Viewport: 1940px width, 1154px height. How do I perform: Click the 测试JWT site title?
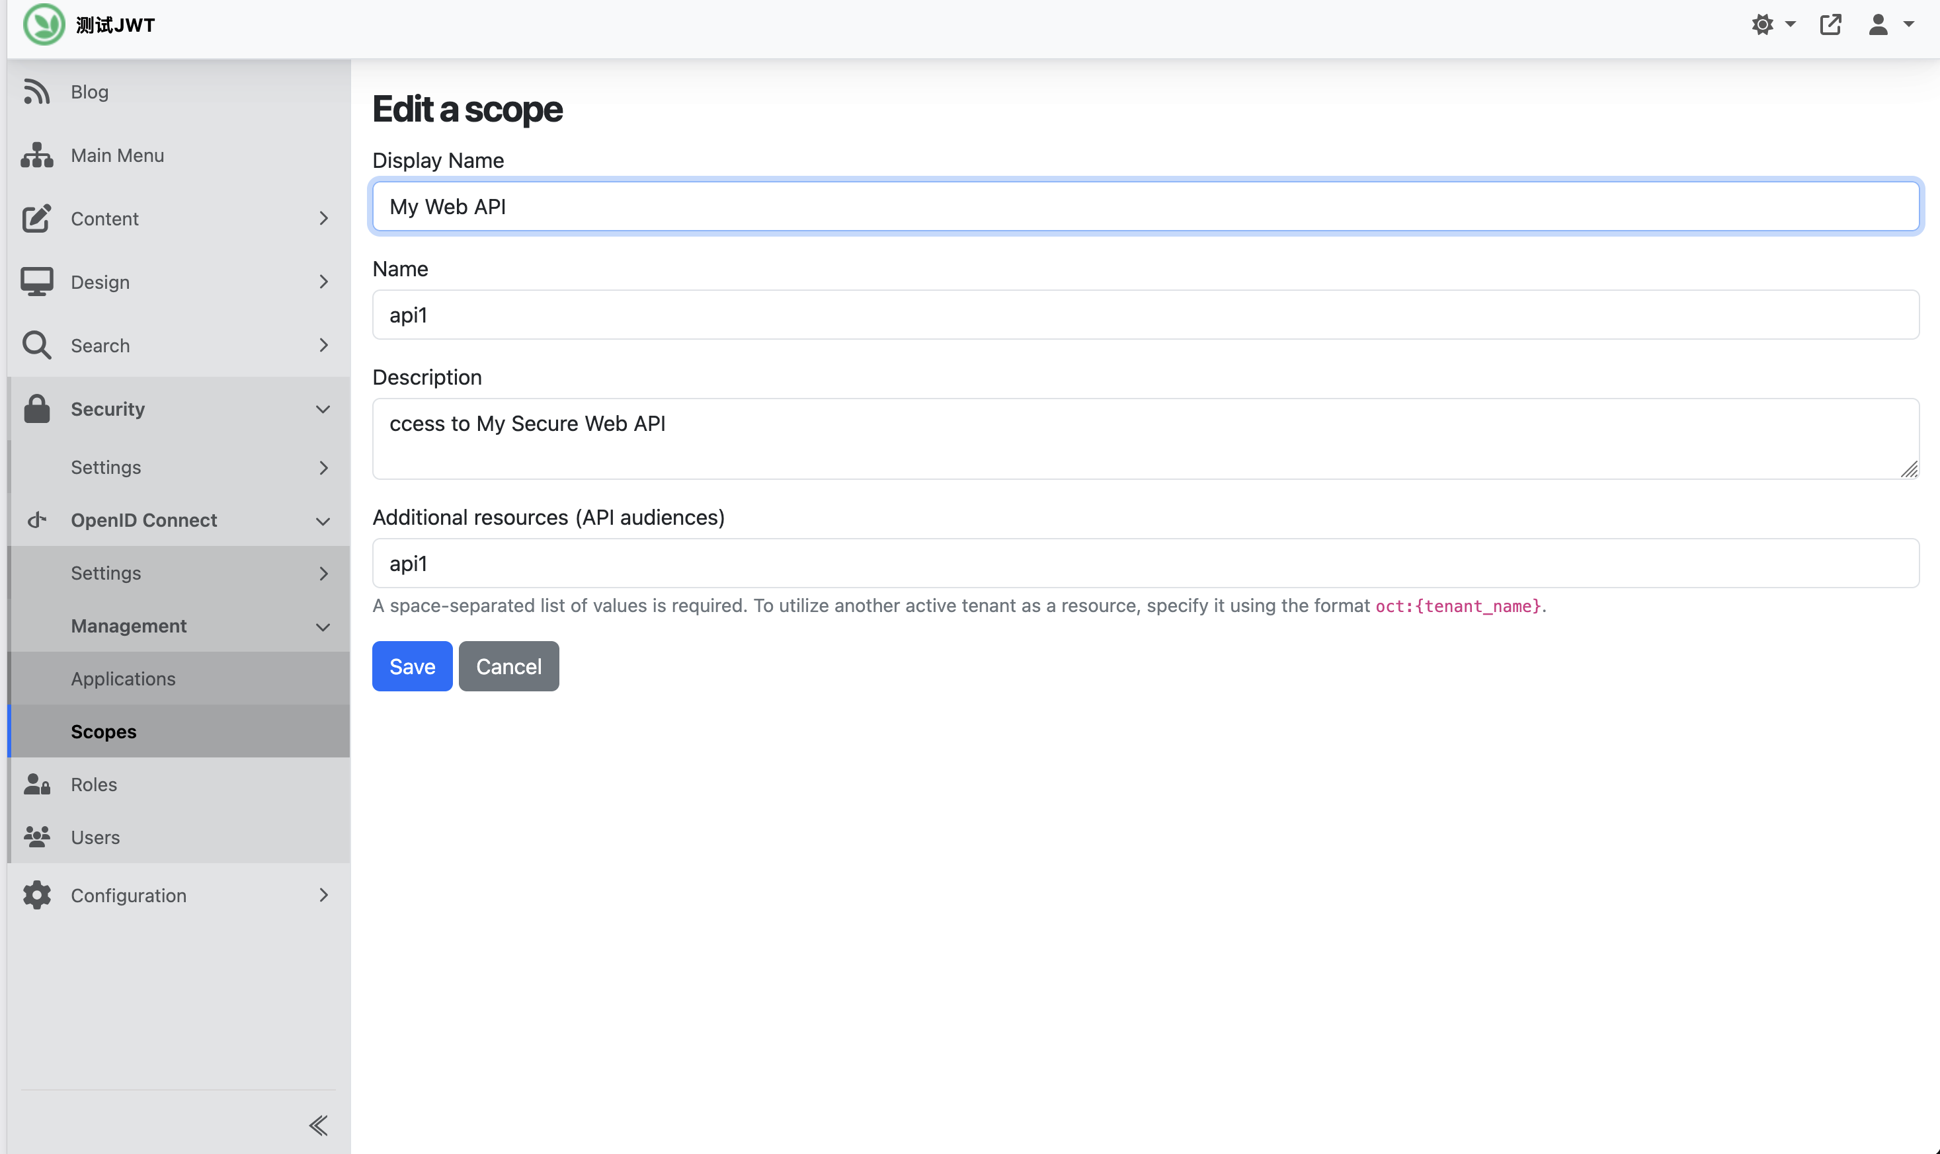pos(115,25)
